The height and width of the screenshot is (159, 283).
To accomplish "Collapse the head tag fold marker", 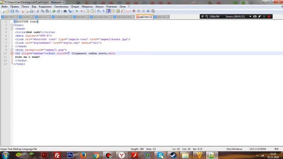I will pos(12,29).
